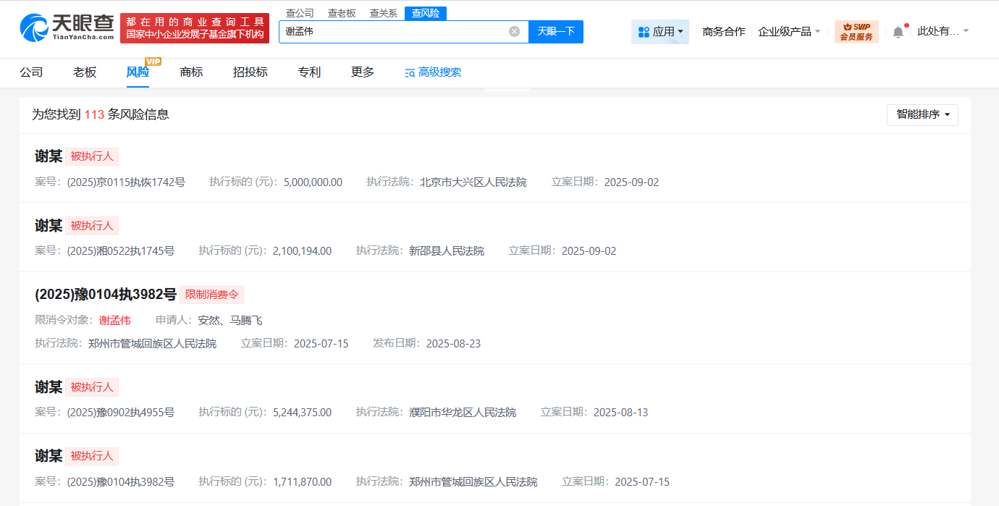The height and width of the screenshot is (506, 999).
Task: Click the red promotional banner image
Action: click(x=194, y=28)
